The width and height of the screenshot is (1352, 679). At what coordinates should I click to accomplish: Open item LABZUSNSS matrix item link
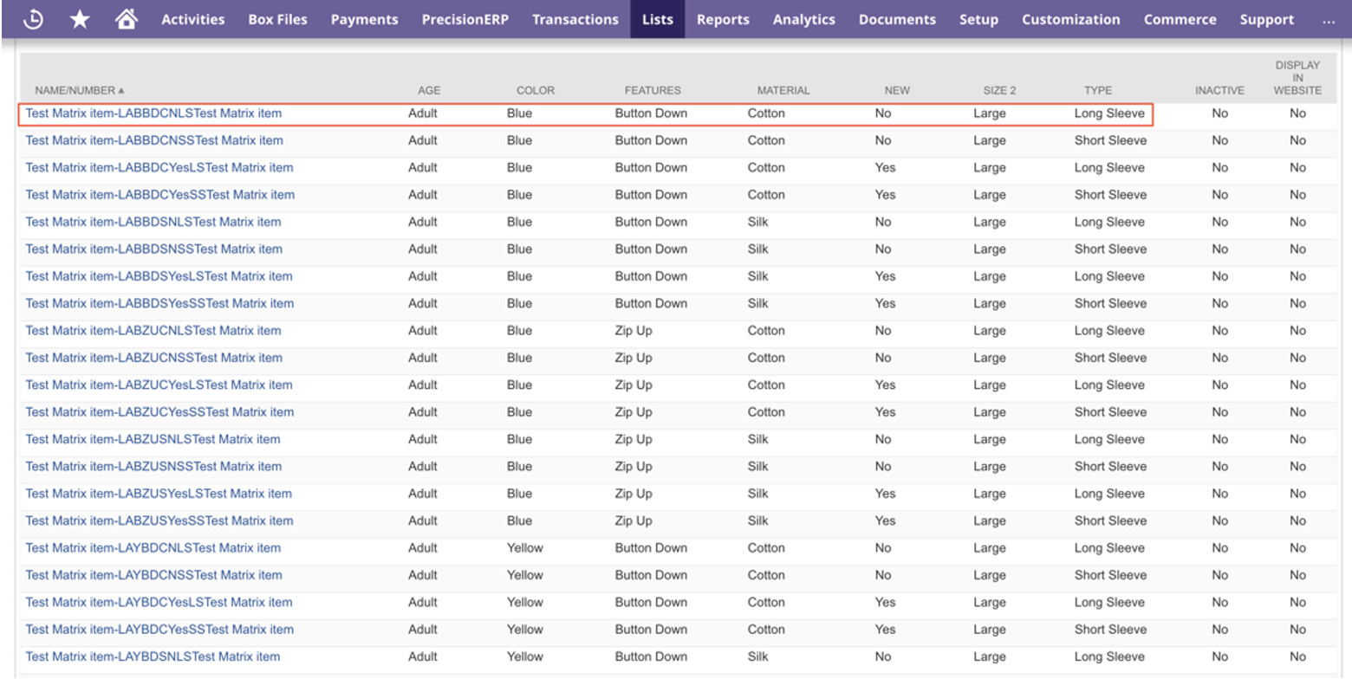(x=153, y=466)
